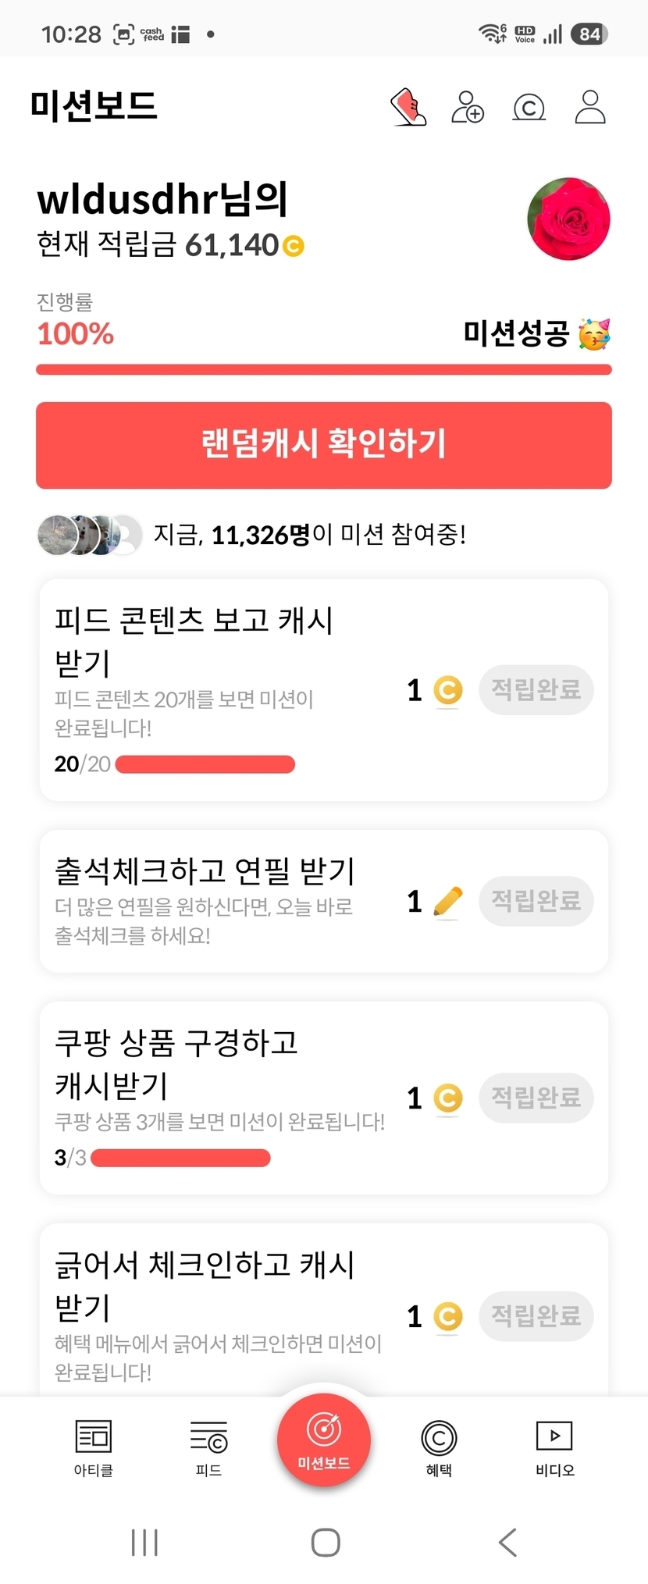
Task: Open the red sneaker step-counter icon
Action: 408,107
